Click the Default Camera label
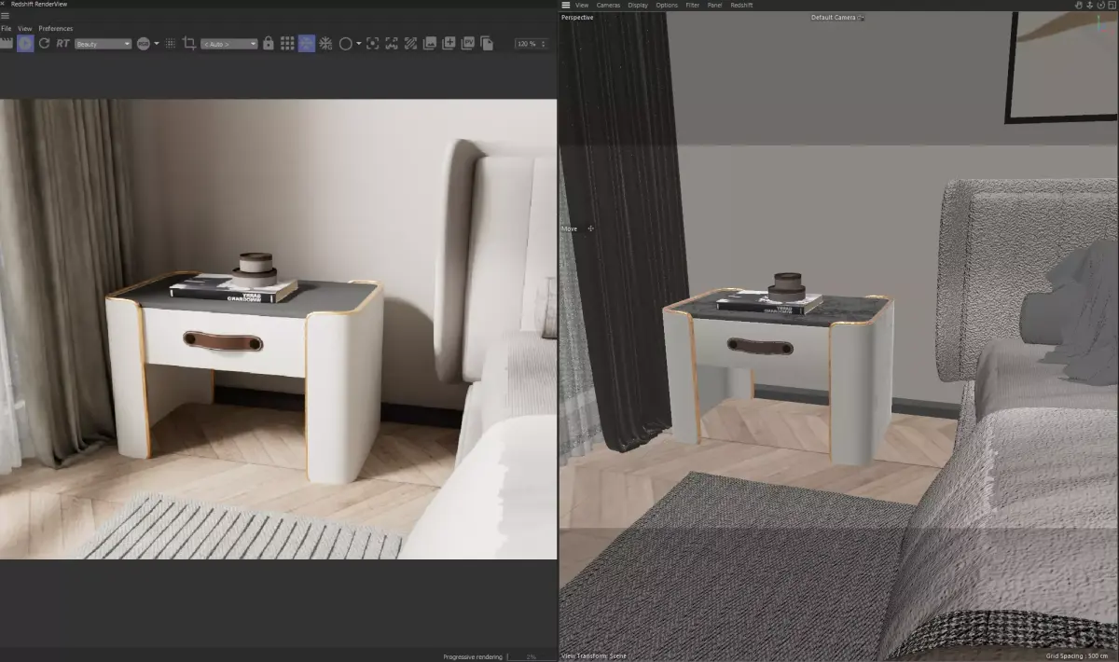1119x662 pixels. click(x=834, y=17)
